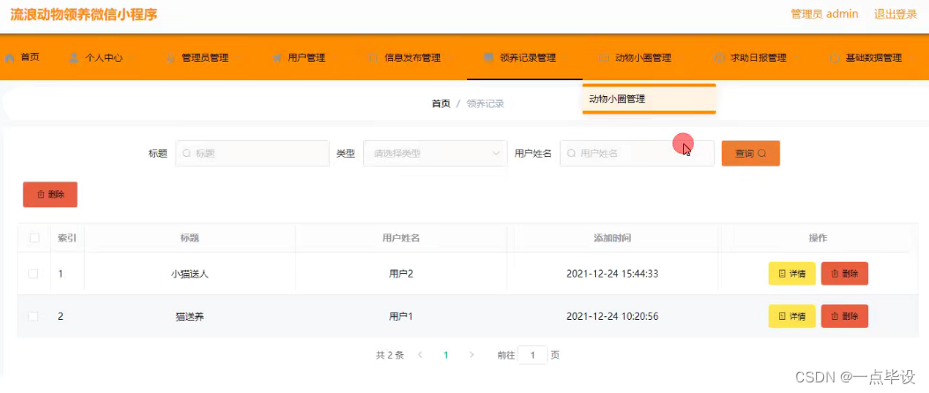Select 动物小圈管理 in the dropdown submenu
This screenshot has width=929, height=393.
[650, 99]
